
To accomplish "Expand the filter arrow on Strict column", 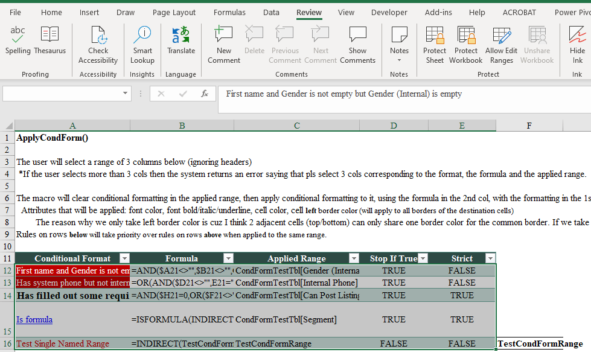I will point(490,258).
